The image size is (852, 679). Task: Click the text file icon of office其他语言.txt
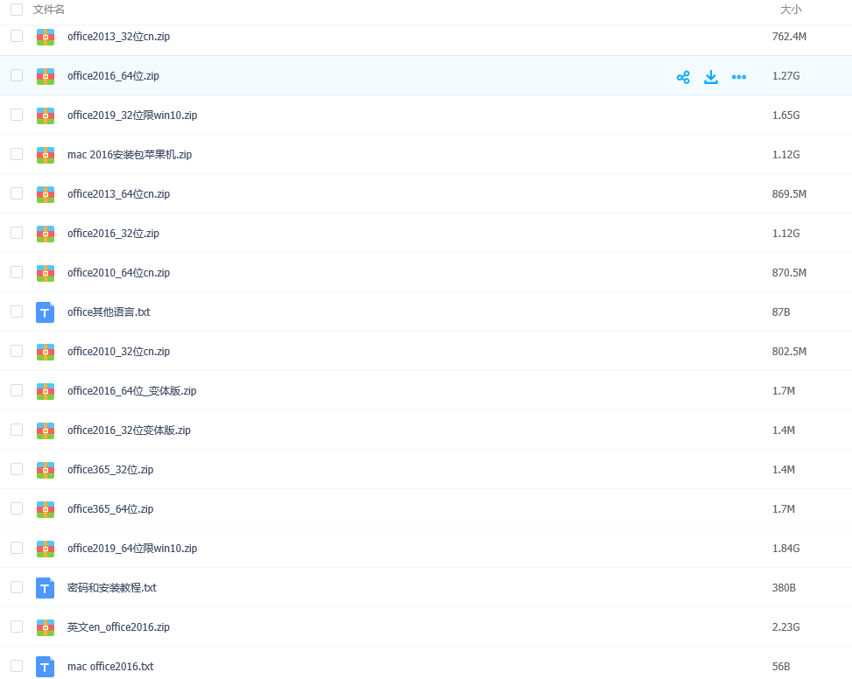click(46, 312)
